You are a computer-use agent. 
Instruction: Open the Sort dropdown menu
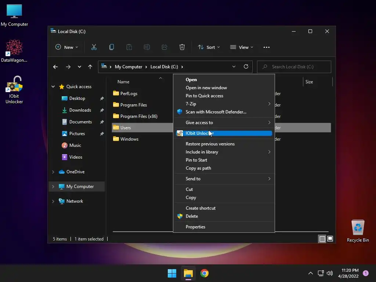[209, 47]
